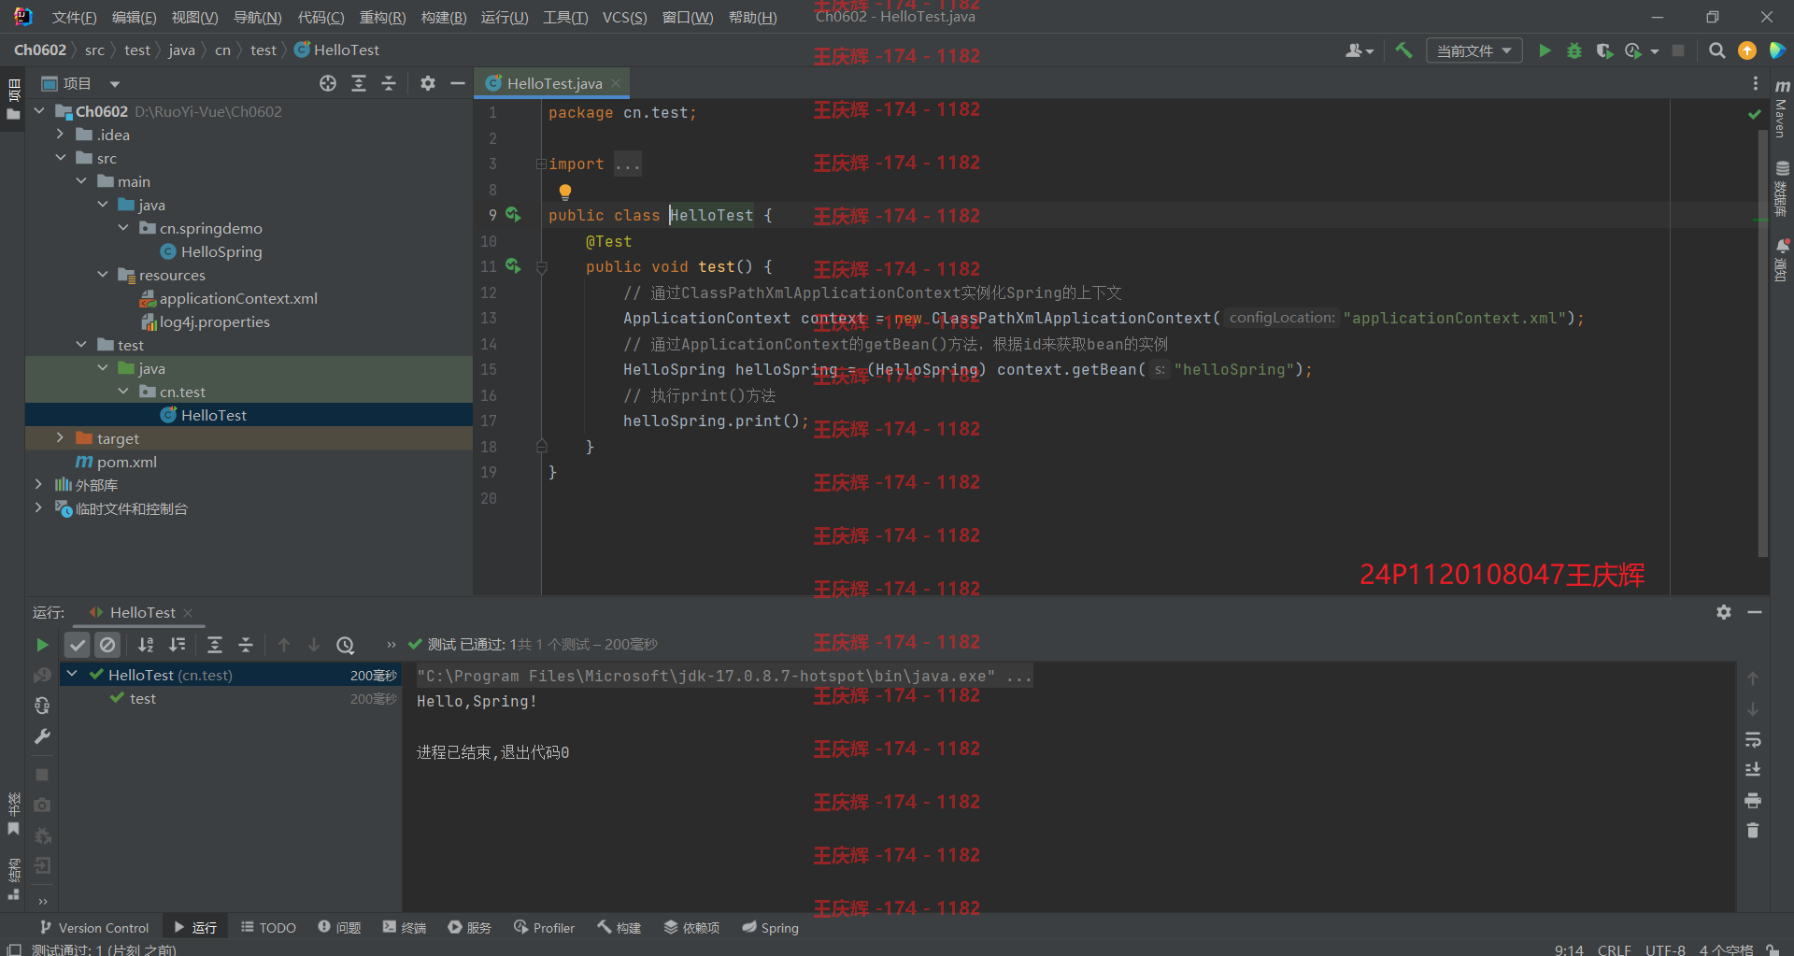Expand external libraries node
Screen dimensions: 1794x956
pyautogui.click(x=38, y=485)
